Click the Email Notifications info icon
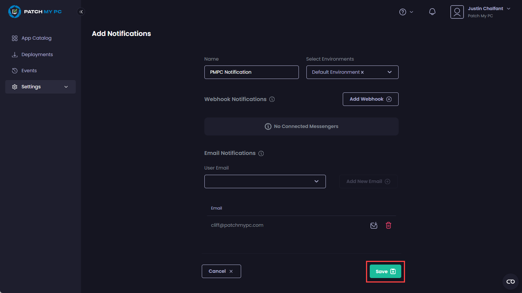This screenshot has height=293, width=522. (x=261, y=153)
